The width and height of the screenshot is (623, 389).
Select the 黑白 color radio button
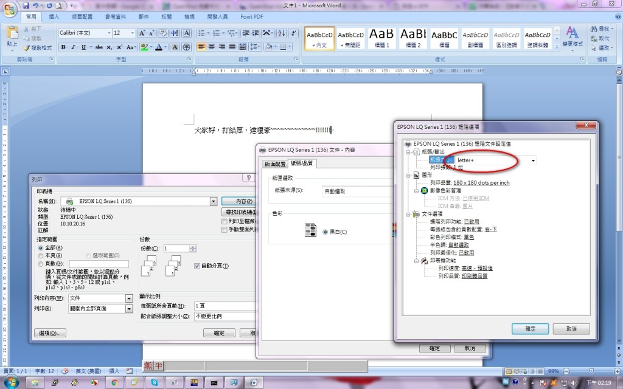pyautogui.click(x=325, y=232)
